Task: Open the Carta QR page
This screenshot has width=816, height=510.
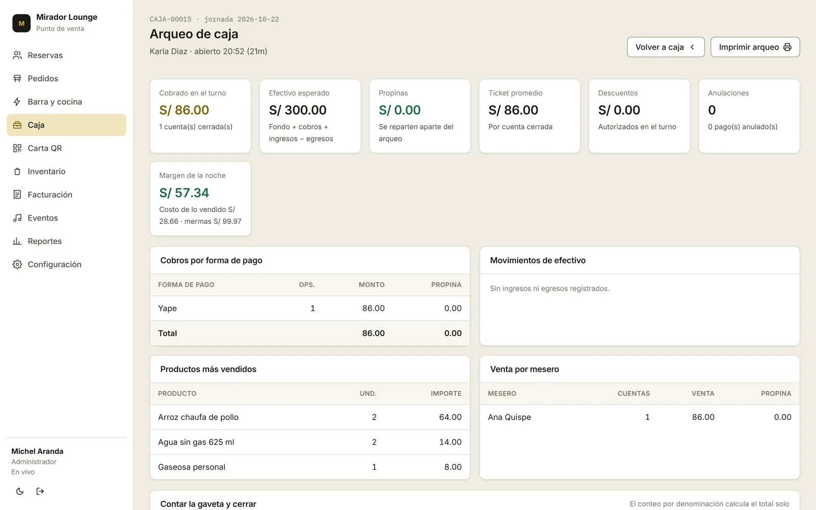Action: (x=66, y=148)
